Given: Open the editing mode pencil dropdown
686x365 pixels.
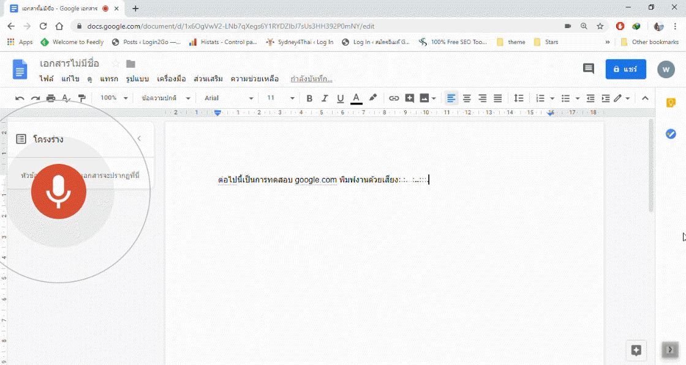Looking at the screenshot, I should pyautogui.click(x=621, y=98).
